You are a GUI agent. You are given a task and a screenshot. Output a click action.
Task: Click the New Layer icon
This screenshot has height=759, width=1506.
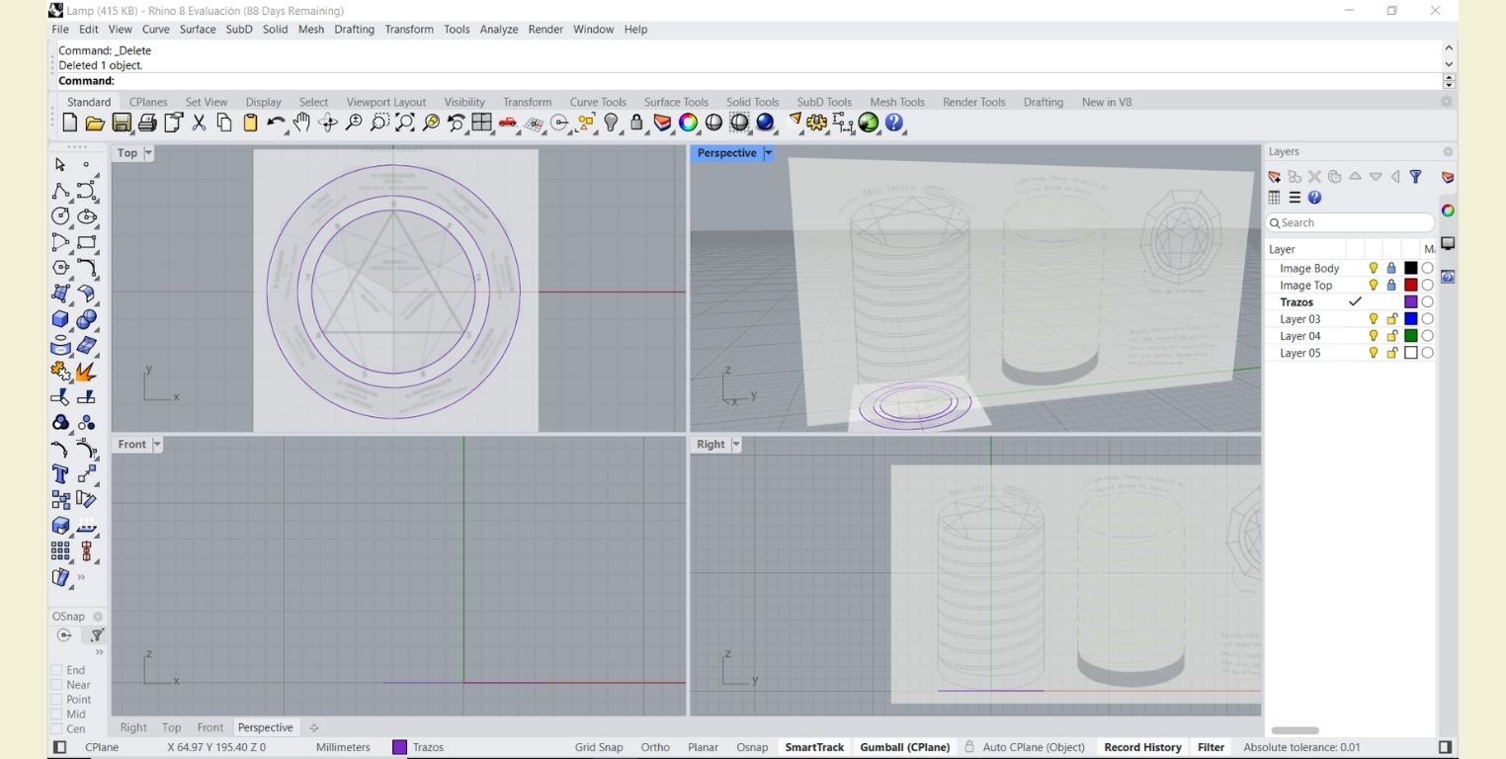pyautogui.click(x=1275, y=177)
